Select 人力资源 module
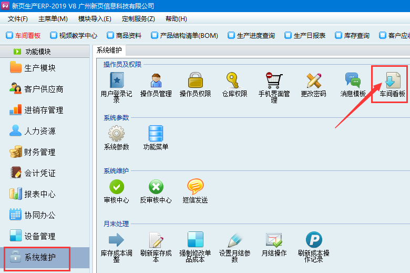 pyautogui.click(x=33, y=131)
